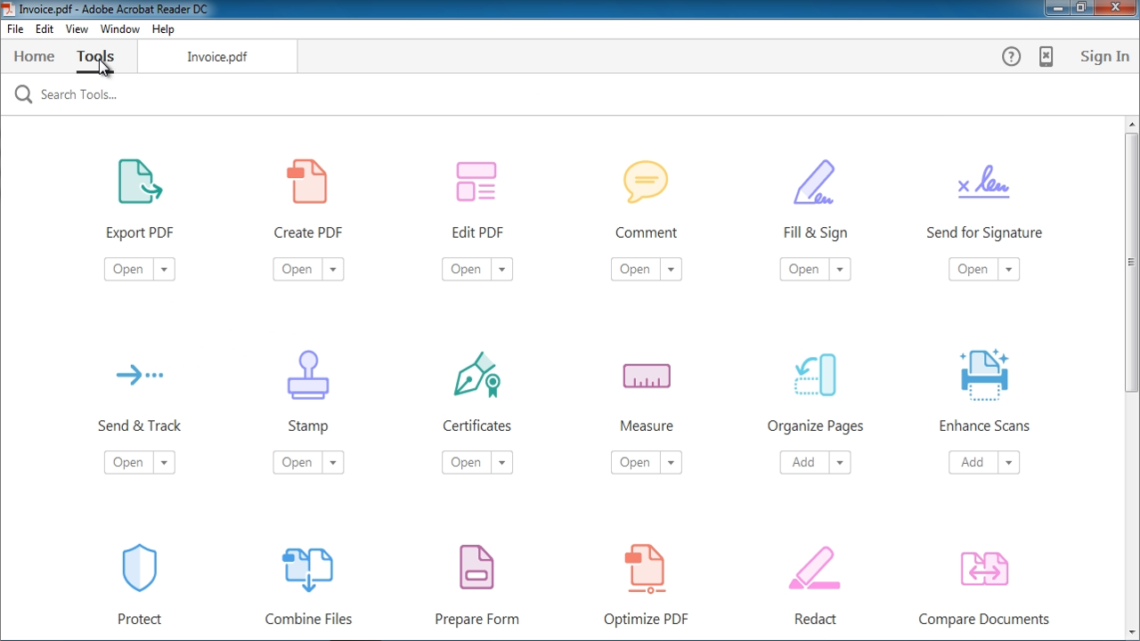Click Open button under Send for Signature

[x=973, y=270]
